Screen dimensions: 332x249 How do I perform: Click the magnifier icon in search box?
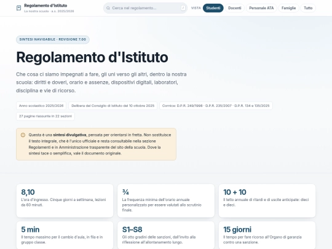coord(108,8)
